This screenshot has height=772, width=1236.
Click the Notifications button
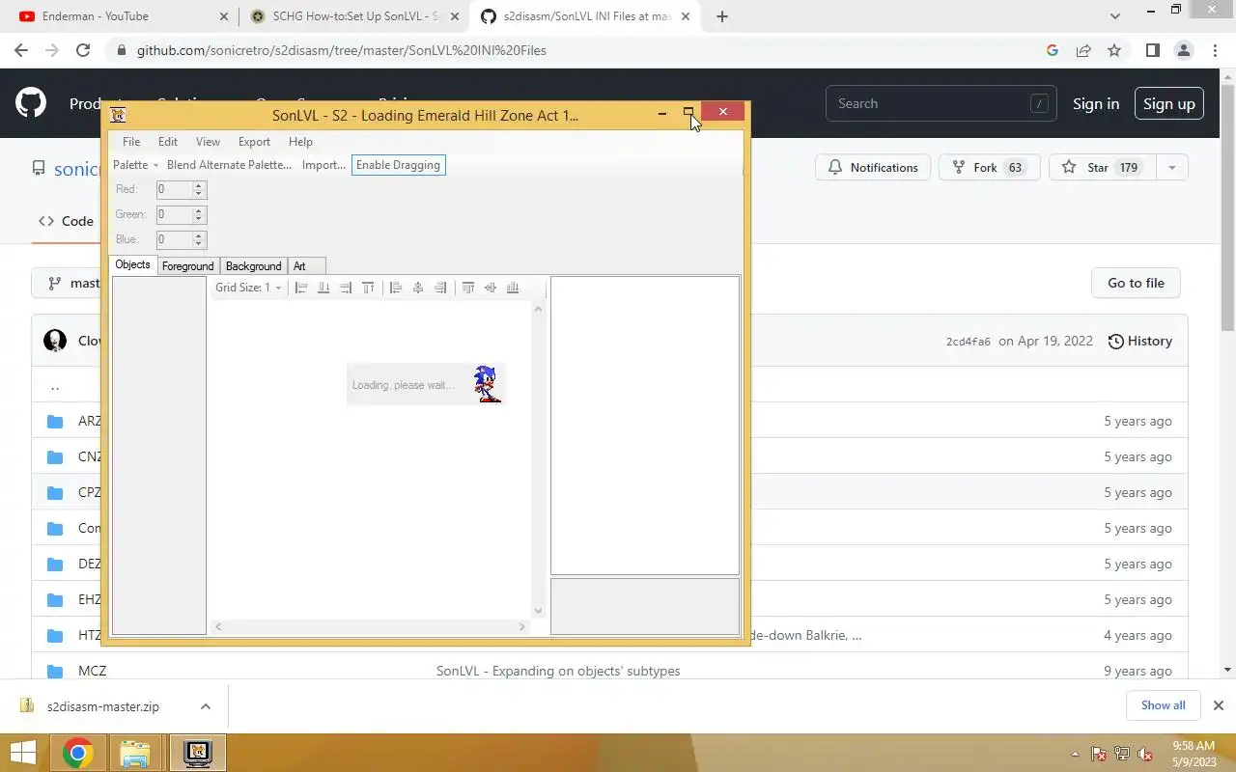tap(873, 167)
